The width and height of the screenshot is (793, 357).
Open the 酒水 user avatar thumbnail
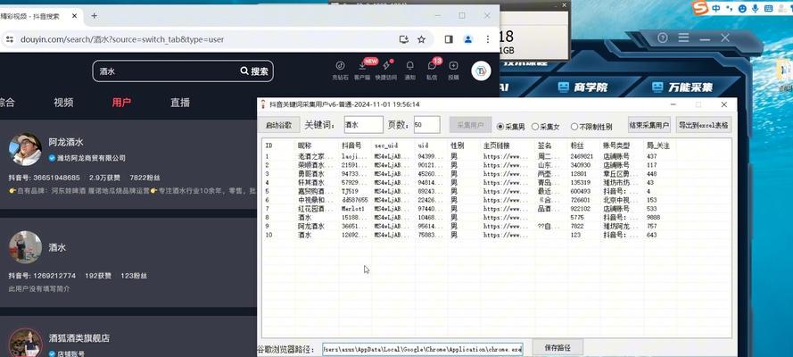(x=25, y=247)
